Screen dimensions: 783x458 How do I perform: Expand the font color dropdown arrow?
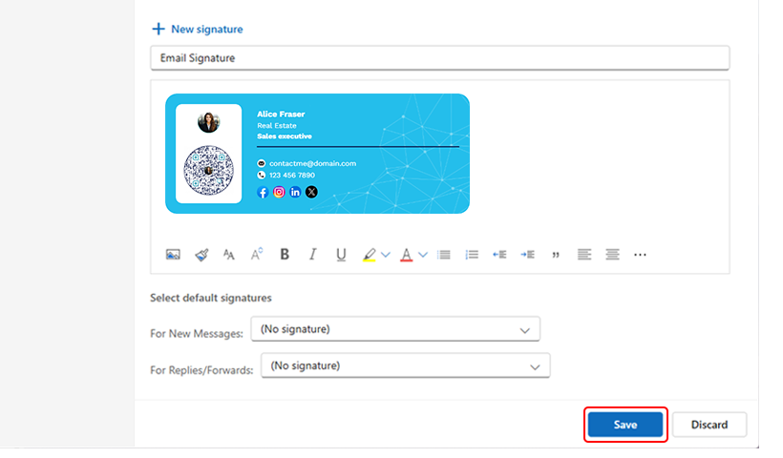pyautogui.click(x=423, y=255)
